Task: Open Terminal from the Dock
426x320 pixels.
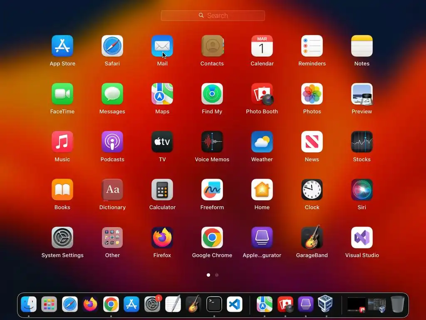Action: 214,304
